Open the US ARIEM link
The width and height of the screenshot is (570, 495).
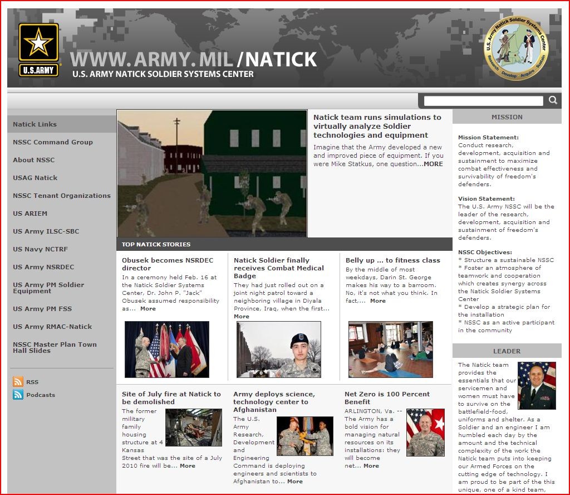(x=30, y=213)
